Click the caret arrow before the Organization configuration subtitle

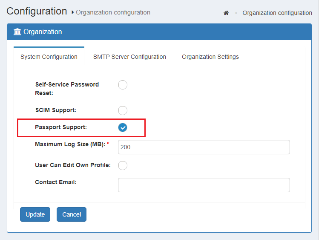pos(73,13)
